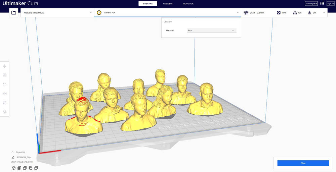Click the blue Slice button
This screenshot has width=336, height=172.
[x=303, y=163]
